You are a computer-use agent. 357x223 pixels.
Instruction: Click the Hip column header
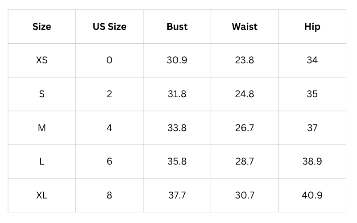point(312,27)
